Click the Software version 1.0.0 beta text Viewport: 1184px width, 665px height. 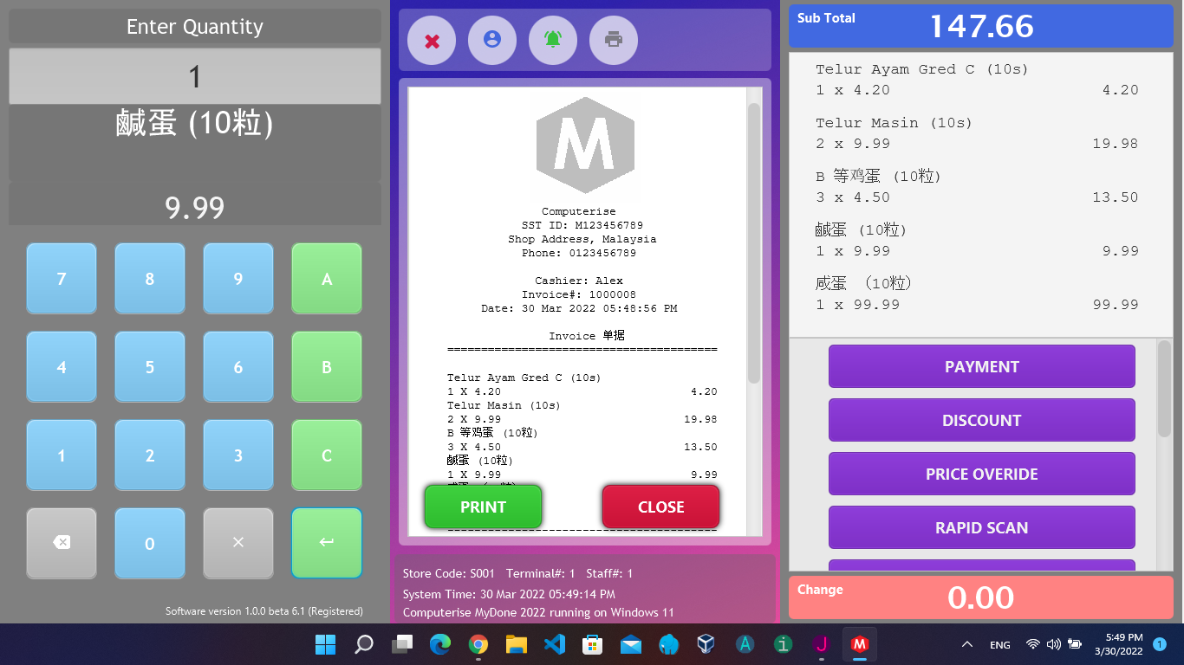coord(264,611)
